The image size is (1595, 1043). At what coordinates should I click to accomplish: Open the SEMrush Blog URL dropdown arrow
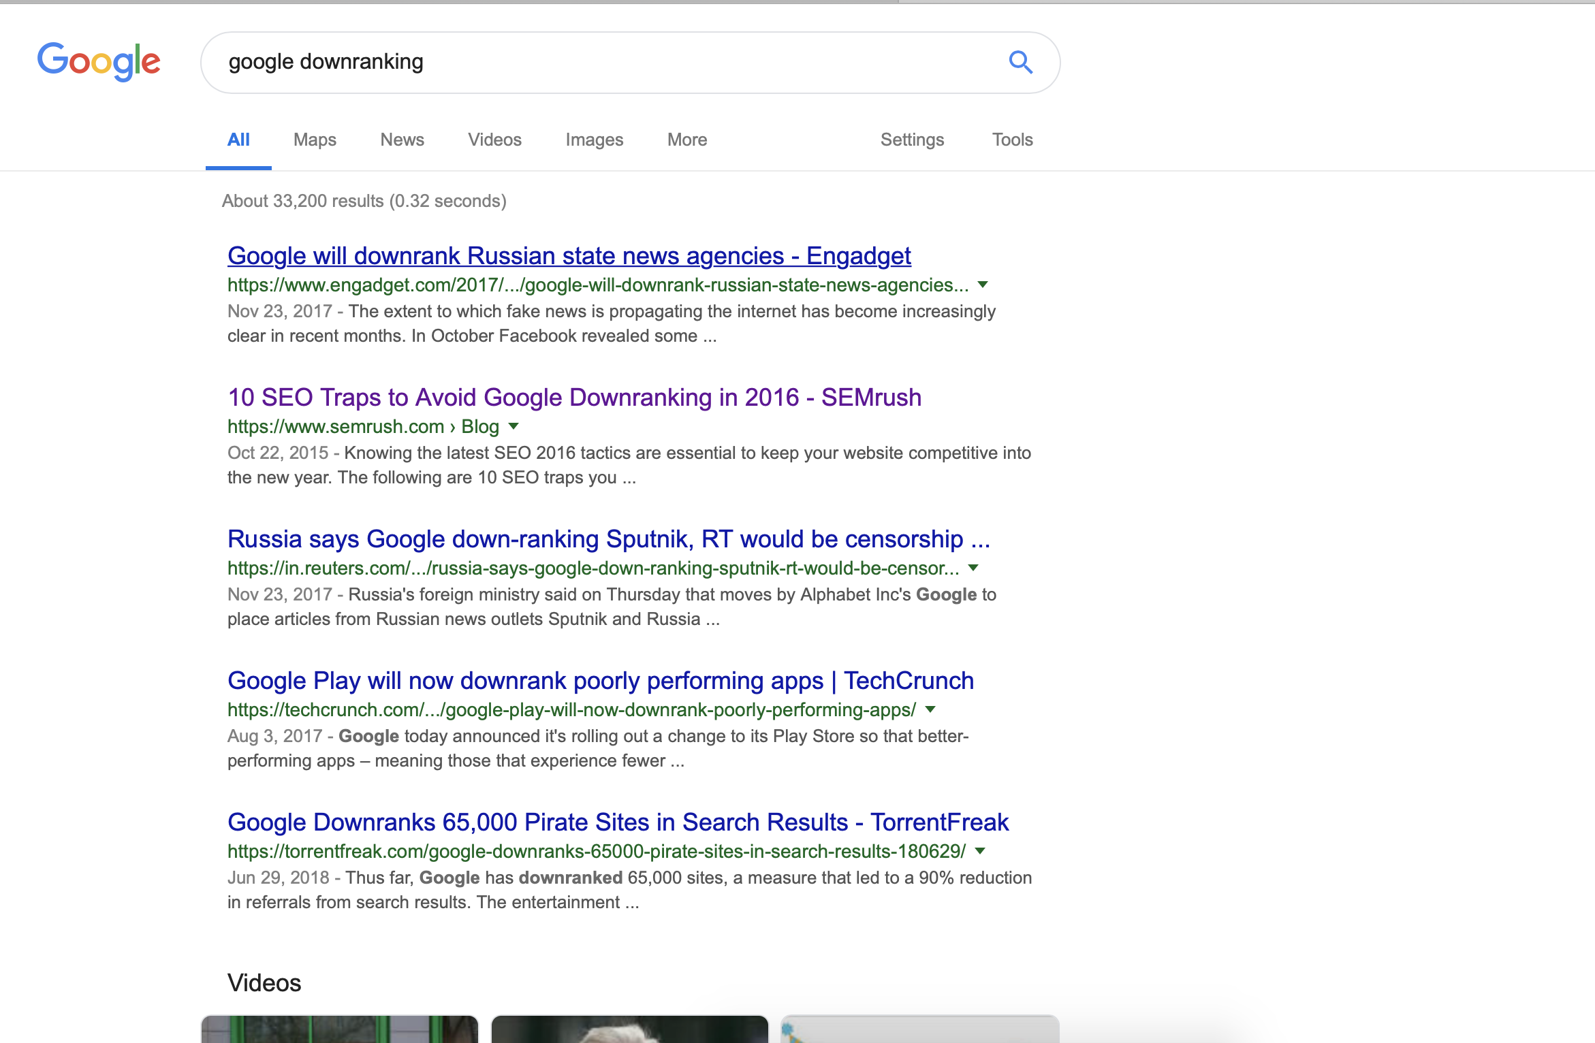pyautogui.click(x=514, y=426)
